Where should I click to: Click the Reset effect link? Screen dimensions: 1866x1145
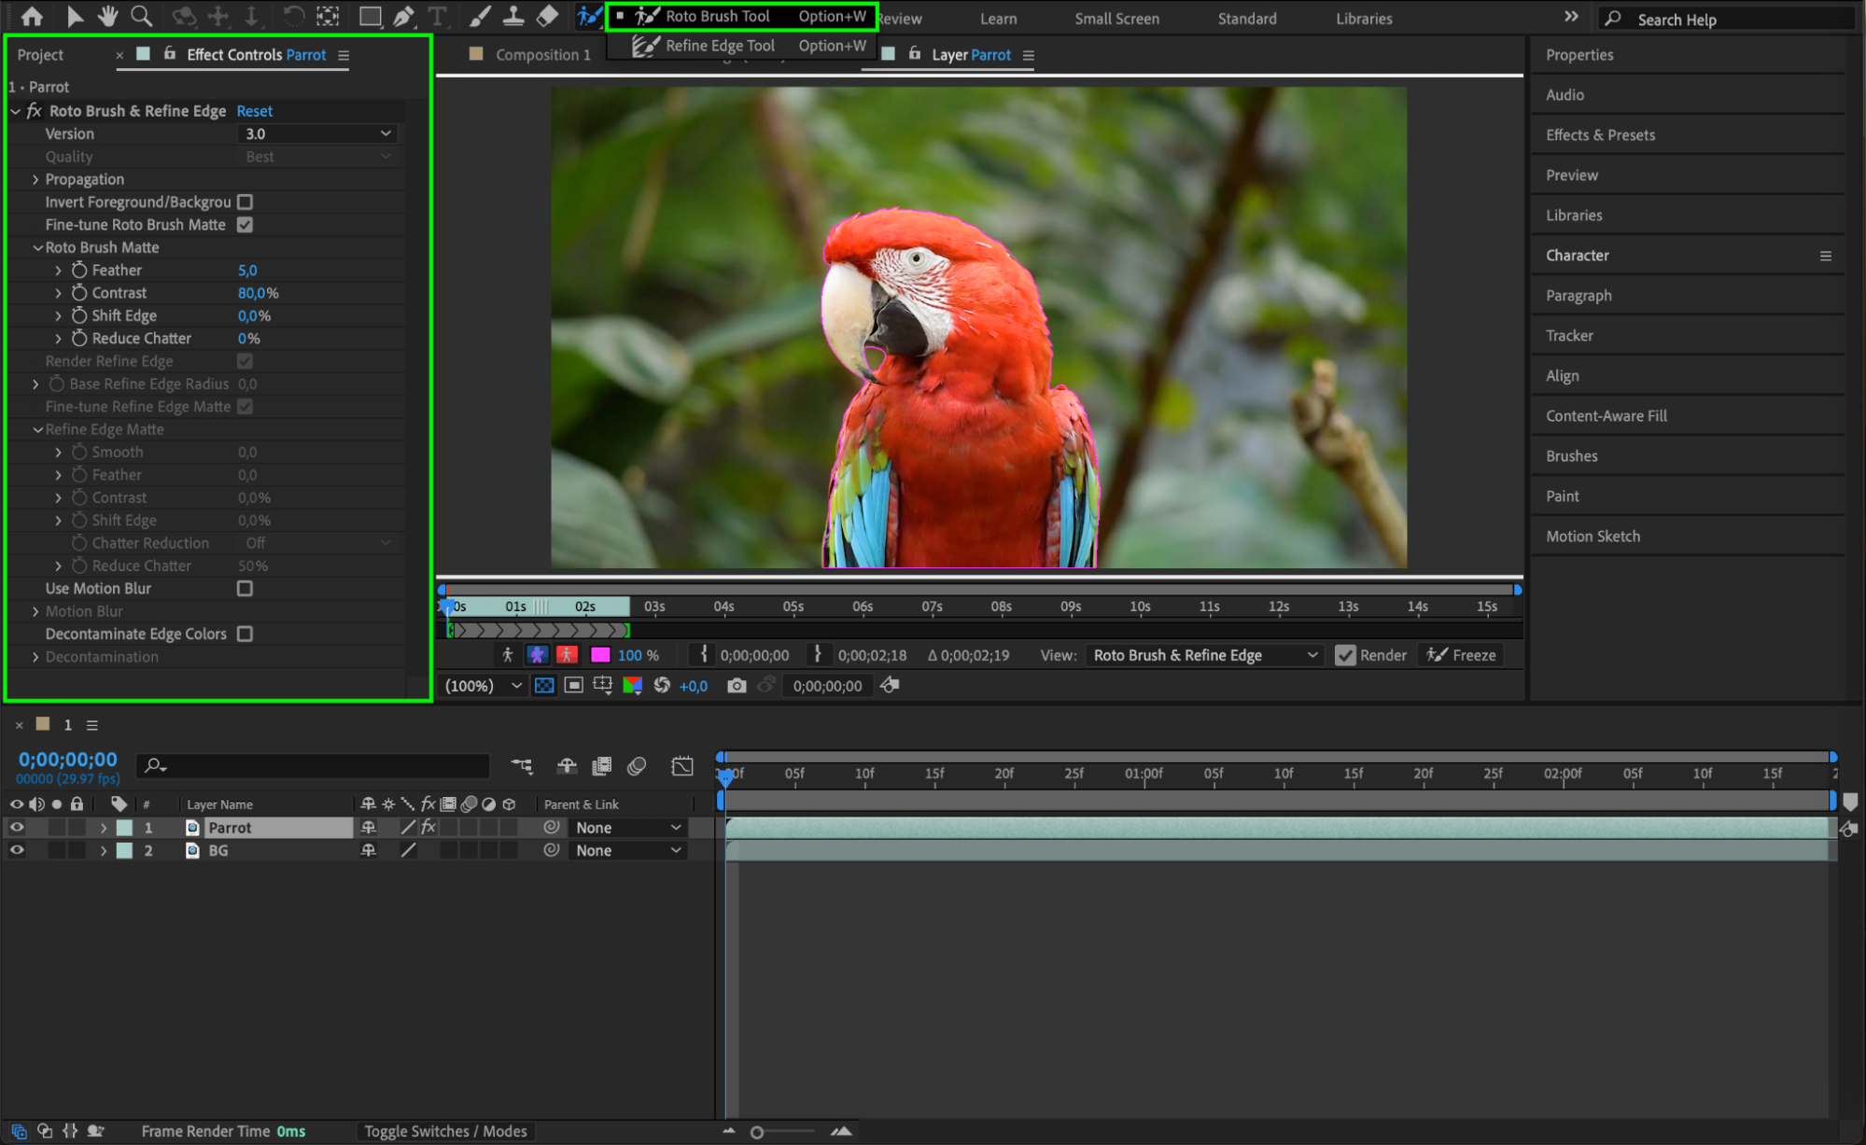click(254, 111)
